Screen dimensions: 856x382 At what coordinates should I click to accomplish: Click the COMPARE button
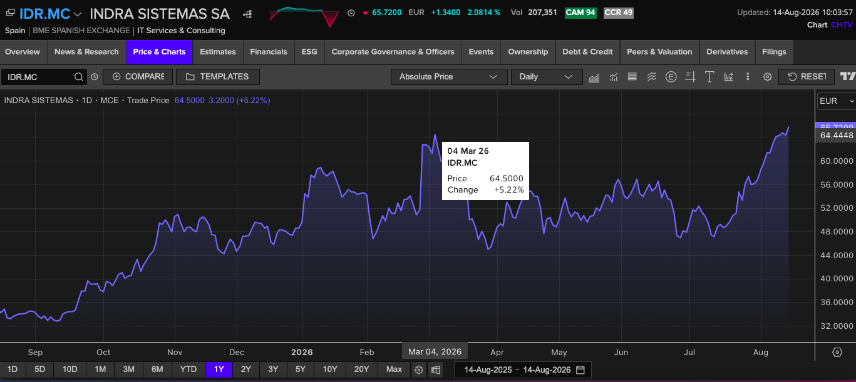click(x=137, y=77)
